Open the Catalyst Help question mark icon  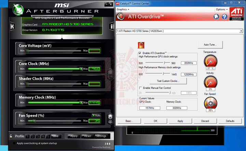[x=224, y=16]
